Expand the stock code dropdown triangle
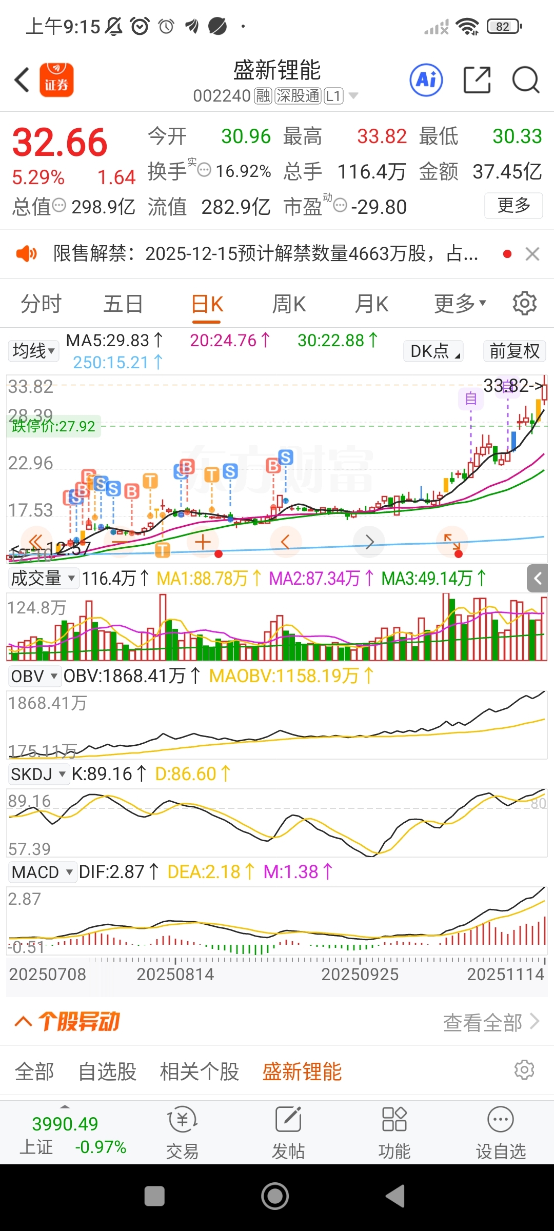Screen dimensions: 554x1231 (353, 96)
